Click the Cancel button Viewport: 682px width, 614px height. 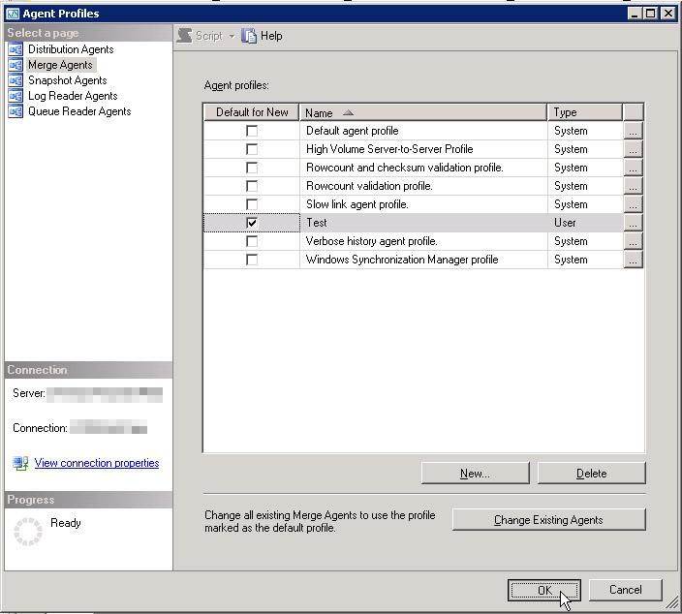point(626,590)
